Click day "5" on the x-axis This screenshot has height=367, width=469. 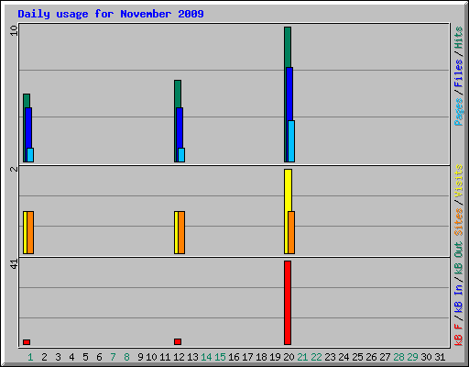[x=85, y=357]
